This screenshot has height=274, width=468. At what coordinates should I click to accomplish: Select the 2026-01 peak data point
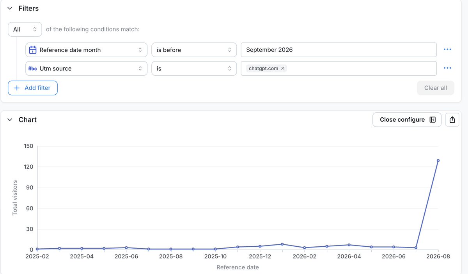pyautogui.click(x=282, y=244)
